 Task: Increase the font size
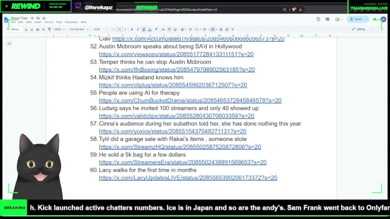click(125, 30)
